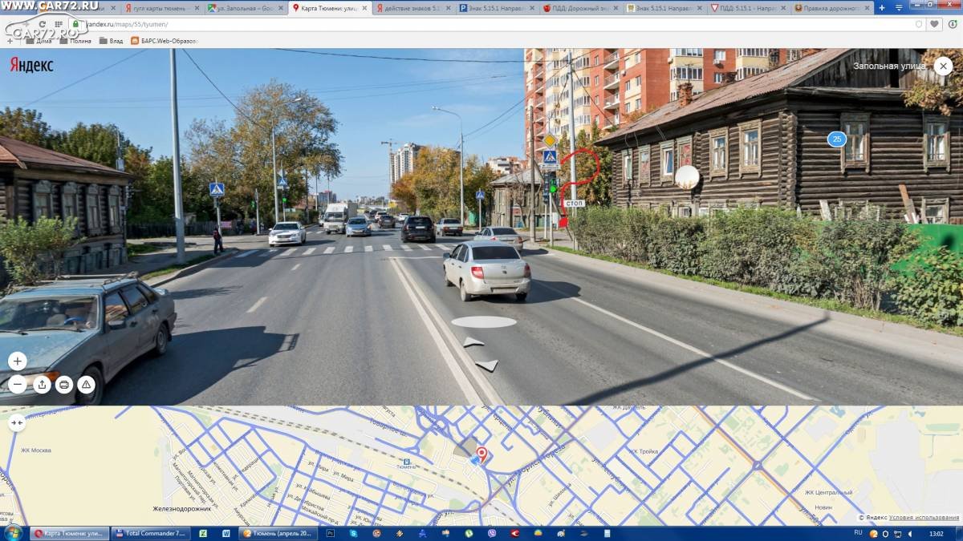Open the Word taskbar icon
This screenshot has width=963, height=541.
click(x=226, y=533)
